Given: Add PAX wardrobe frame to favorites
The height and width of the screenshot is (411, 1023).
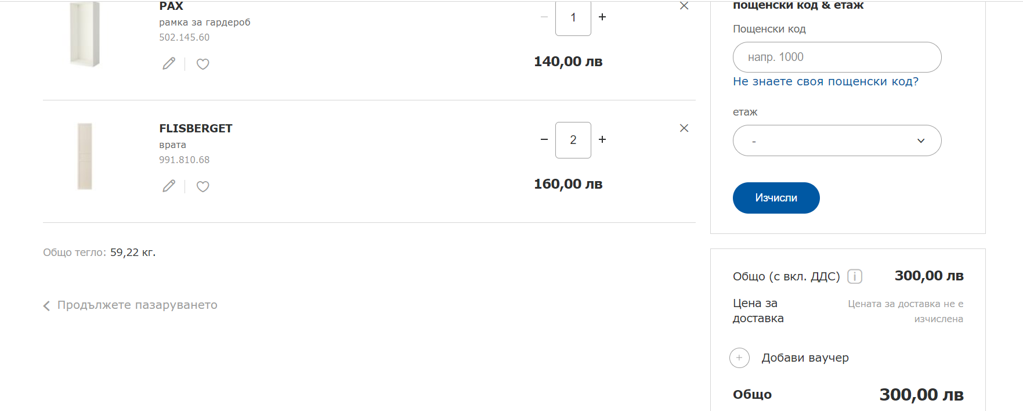Looking at the screenshot, I should point(203,64).
